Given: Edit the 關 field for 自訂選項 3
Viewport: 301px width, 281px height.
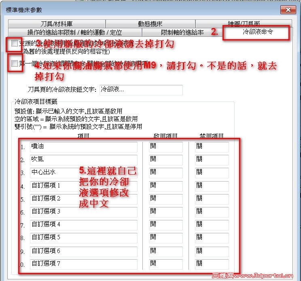Looking at the screenshot, I should coord(212,212).
